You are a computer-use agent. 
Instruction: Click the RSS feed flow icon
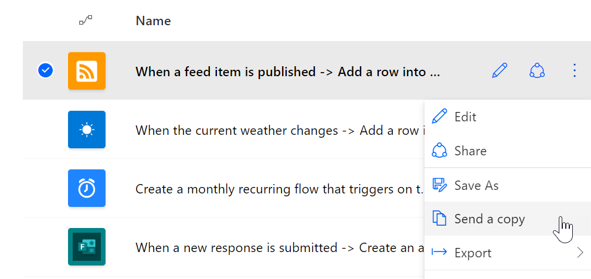pyautogui.click(x=87, y=71)
